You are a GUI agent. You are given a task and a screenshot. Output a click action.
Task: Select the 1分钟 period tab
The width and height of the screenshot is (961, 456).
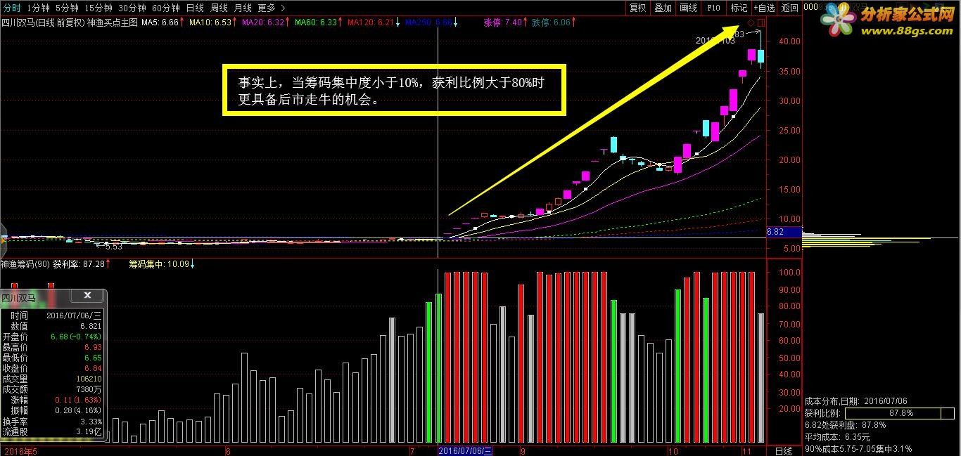click(38, 8)
